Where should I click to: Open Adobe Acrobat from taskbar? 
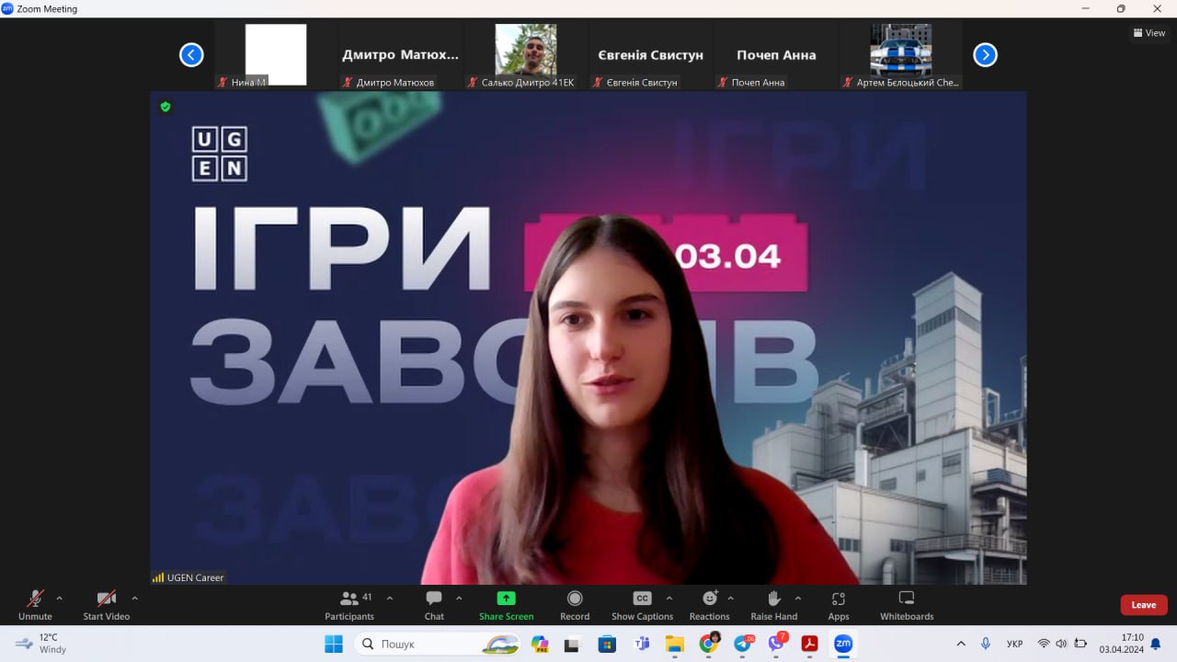(809, 644)
